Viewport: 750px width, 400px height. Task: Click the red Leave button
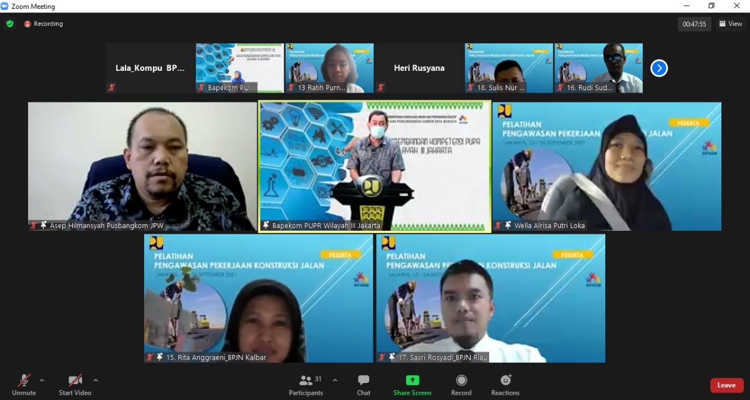(727, 385)
